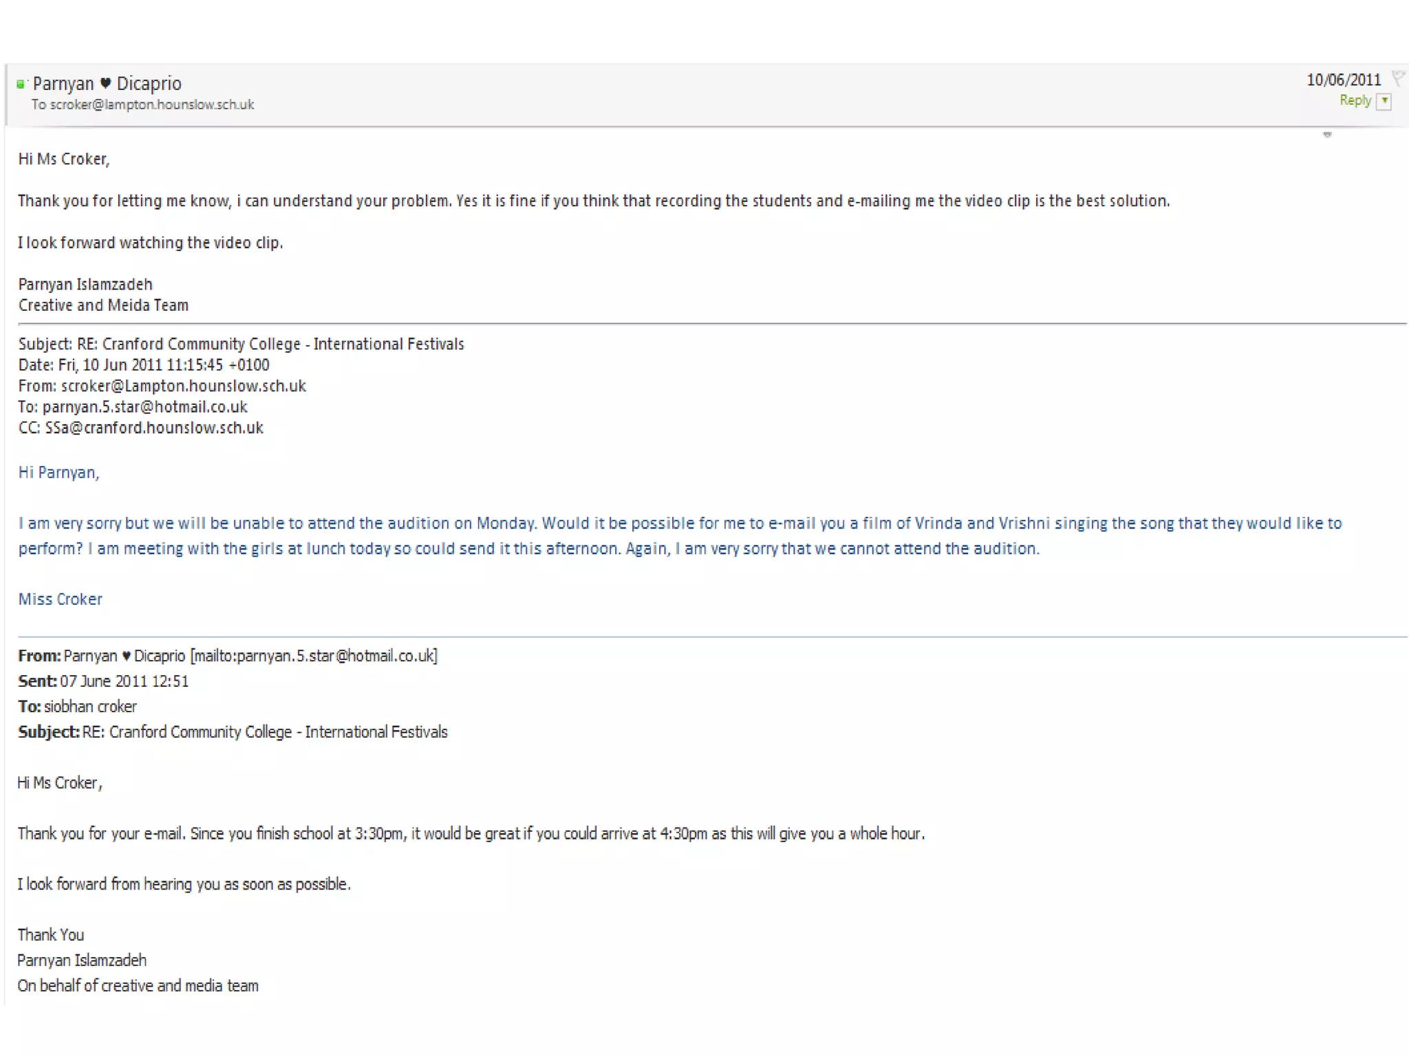Image resolution: width=1409 pixels, height=1056 pixels.
Task: Click the blue line starting "perform? I am meeting"
Action: tap(529, 549)
